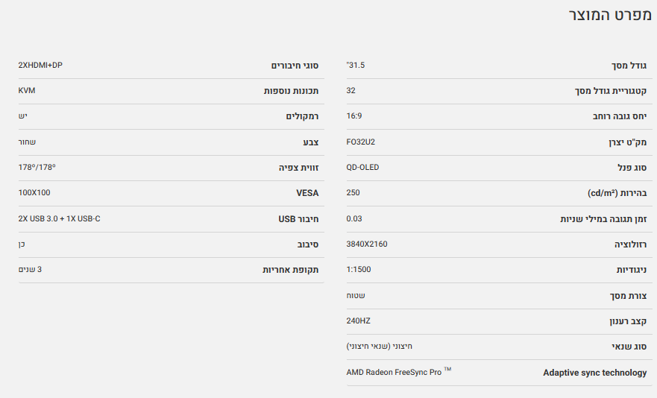Click the 3840X2160 resolution value

point(367,244)
